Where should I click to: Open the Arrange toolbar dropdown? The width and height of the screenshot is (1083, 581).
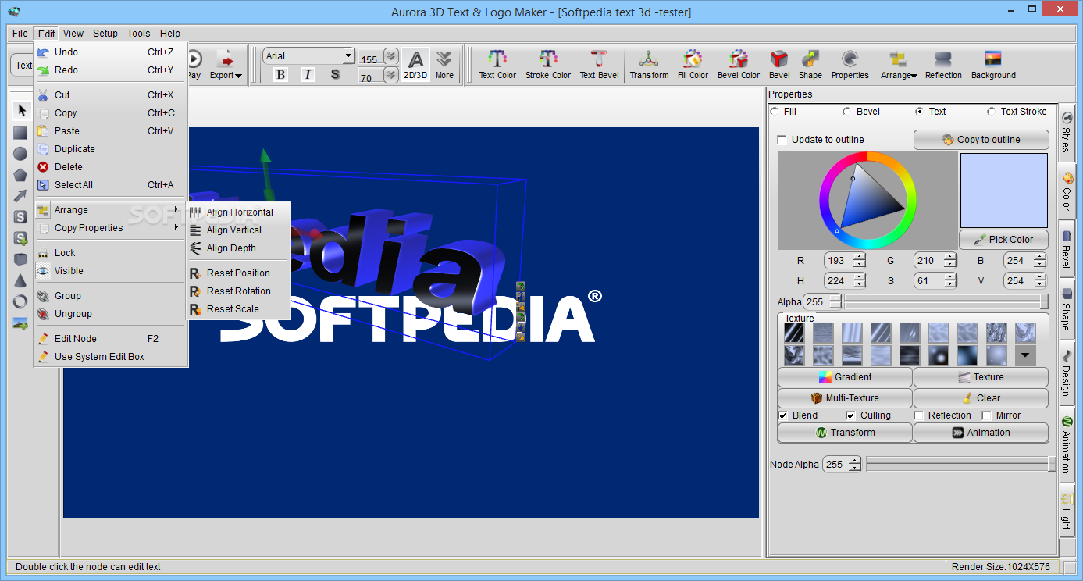coord(899,64)
